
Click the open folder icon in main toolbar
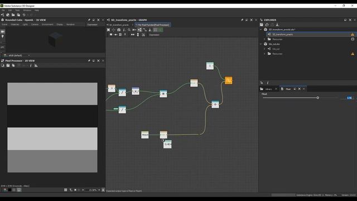click(x=13, y=15)
